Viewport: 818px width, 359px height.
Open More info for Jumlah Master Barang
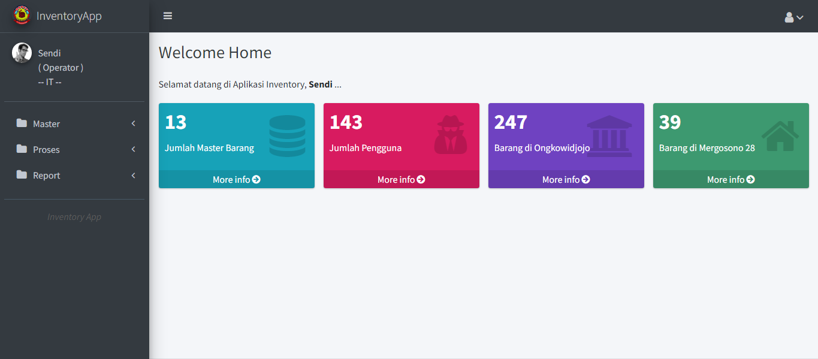[236, 179]
